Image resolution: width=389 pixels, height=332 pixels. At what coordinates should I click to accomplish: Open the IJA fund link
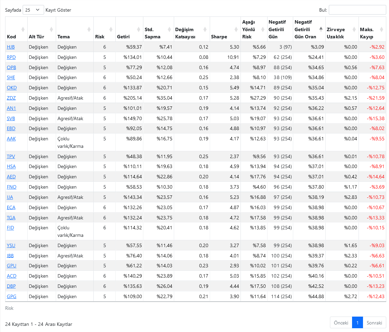[x=10, y=197]
